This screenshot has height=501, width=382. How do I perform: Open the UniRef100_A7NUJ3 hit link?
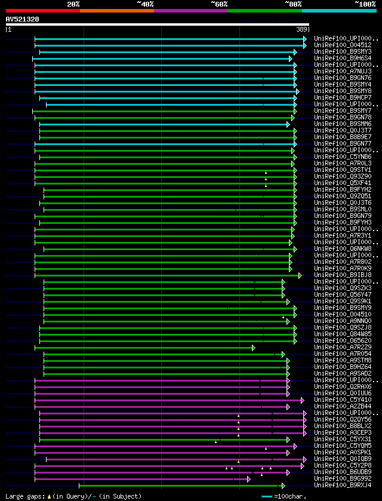pyautogui.click(x=343, y=71)
